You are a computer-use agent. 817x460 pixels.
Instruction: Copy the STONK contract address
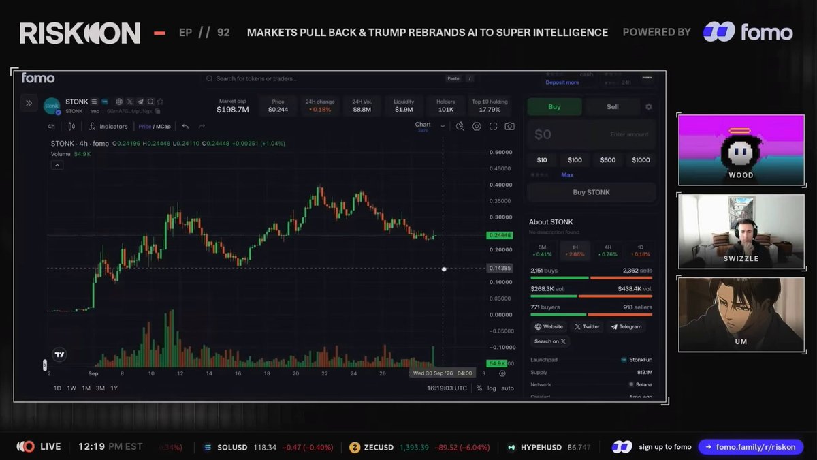(x=157, y=110)
